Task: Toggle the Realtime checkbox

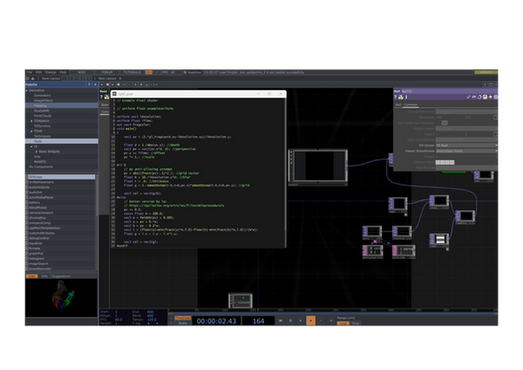Action: (185, 72)
